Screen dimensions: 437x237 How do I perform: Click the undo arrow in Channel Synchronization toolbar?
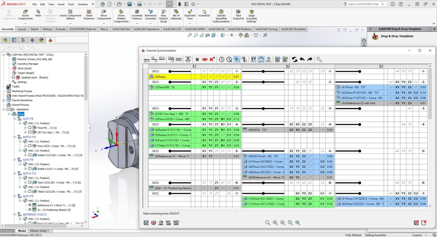(x=302, y=60)
